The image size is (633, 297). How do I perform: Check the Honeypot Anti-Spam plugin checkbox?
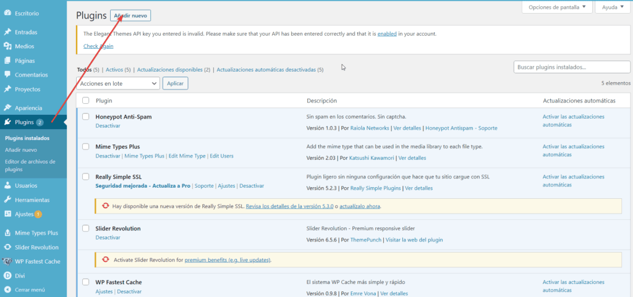tap(85, 117)
